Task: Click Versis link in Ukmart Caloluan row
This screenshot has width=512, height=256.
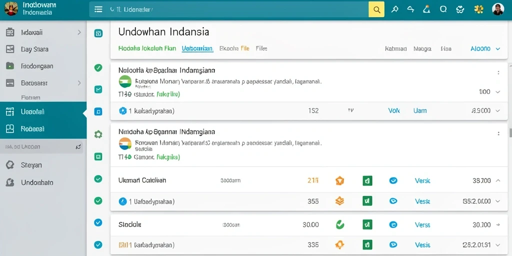Action: point(422,180)
